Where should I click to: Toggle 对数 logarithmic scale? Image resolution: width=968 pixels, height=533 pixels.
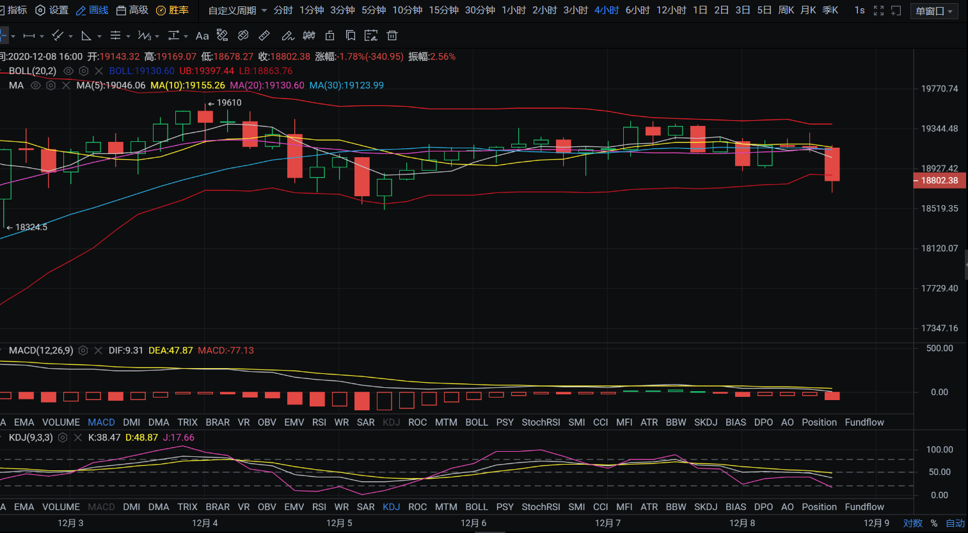[912, 523]
